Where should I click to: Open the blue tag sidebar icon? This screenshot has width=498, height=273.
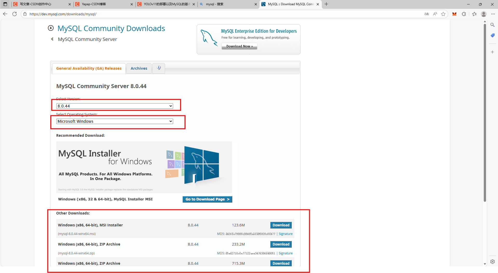point(492,35)
